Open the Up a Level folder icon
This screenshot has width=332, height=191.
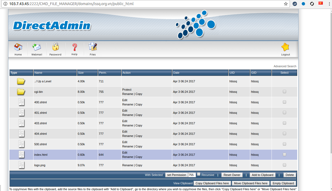pos(21,81)
